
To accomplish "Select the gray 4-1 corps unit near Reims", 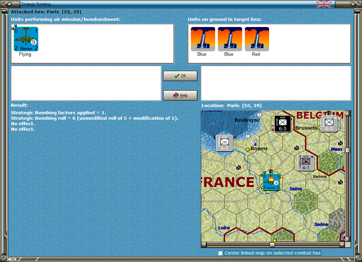I will pos(306,162).
